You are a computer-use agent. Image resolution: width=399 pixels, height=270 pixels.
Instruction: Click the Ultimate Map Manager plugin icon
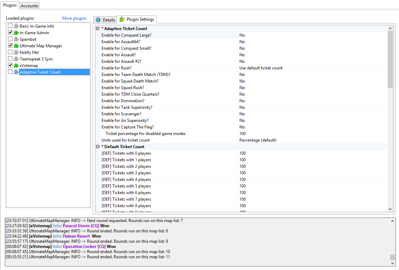16,46
